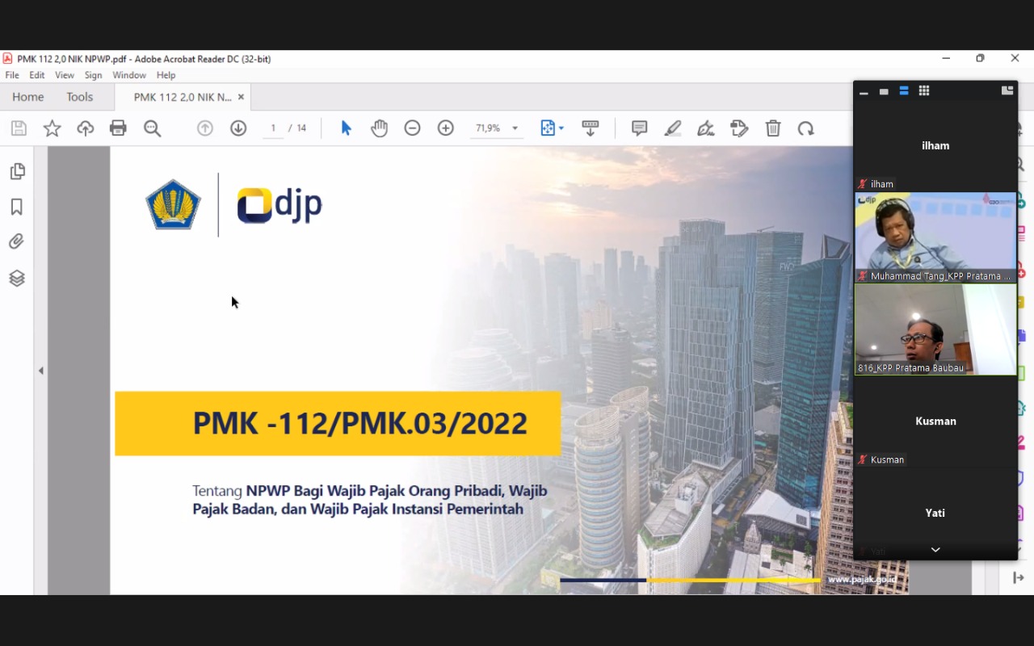Expand the 71,9% zoom level dropdown

pyautogui.click(x=515, y=128)
